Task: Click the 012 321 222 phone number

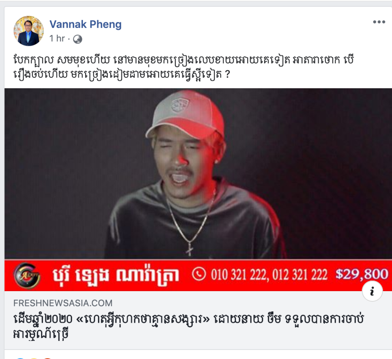Action: click(x=300, y=275)
